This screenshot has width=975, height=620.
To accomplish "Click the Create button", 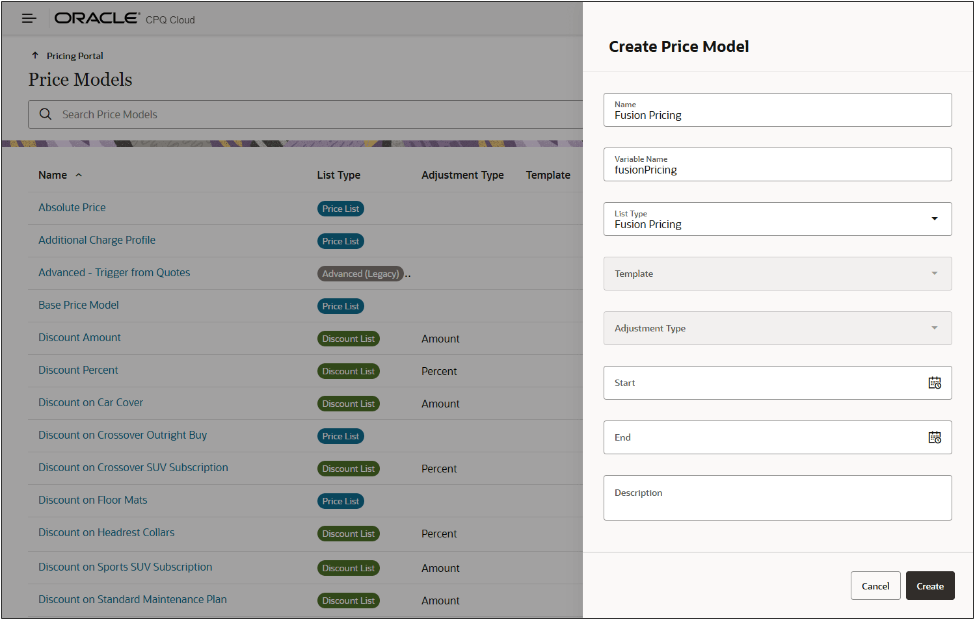I will pos(929,586).
